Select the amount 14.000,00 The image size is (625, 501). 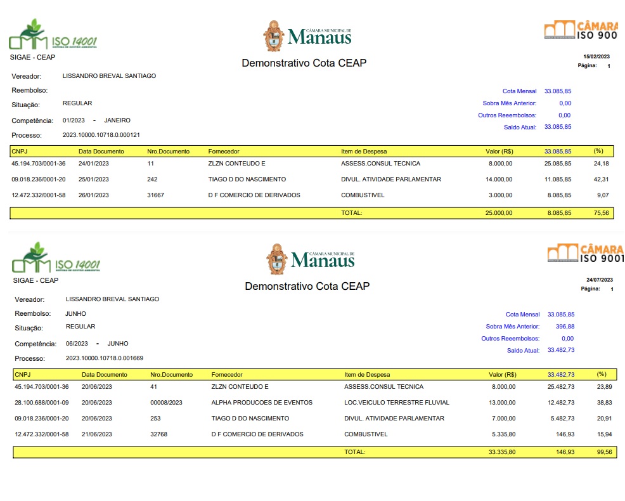499,179
